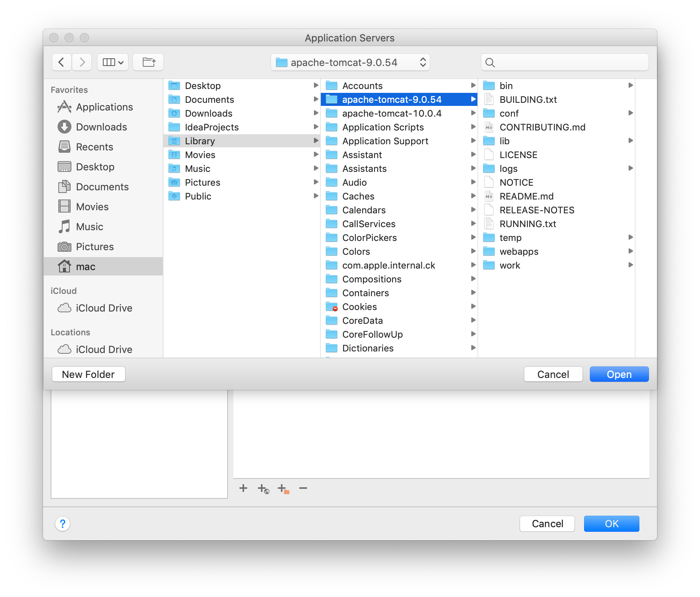The width and height of the screenshot is (700, 597).
Task: Select the Accounts folder
Action: tap(399, 86)
